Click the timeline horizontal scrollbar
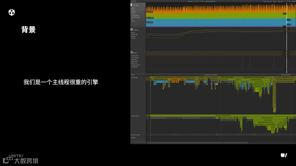 coord(197,143)
